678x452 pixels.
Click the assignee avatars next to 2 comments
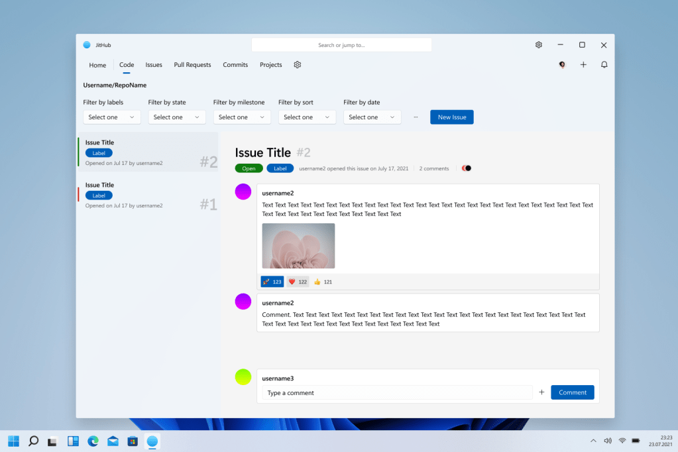(467, 168)
